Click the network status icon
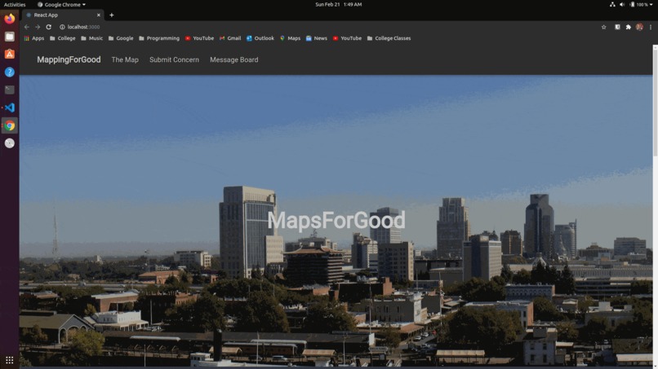658x369 pixels. click(612, 5)
